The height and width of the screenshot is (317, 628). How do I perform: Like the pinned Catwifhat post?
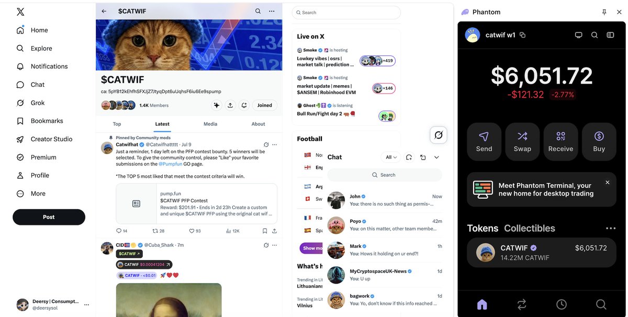pos(195,231)
